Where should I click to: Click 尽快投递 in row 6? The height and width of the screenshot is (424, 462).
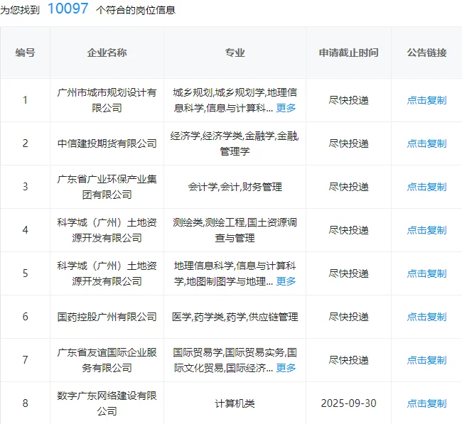click(x=348, y=317)
